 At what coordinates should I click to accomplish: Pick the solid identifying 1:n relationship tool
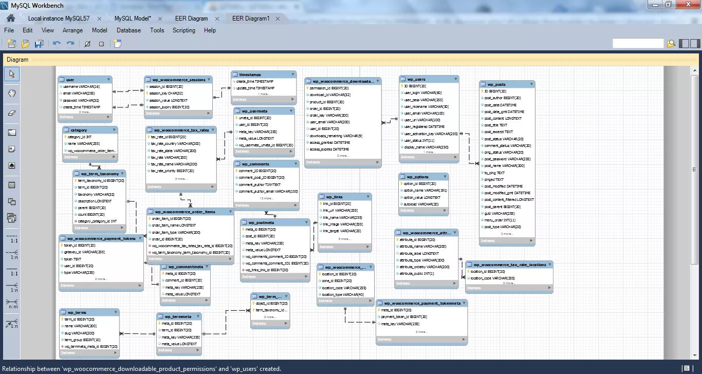tap(12, 288)
